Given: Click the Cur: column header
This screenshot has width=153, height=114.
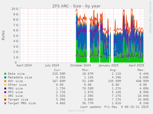Looking at the screenshot, I should point(58,70).
